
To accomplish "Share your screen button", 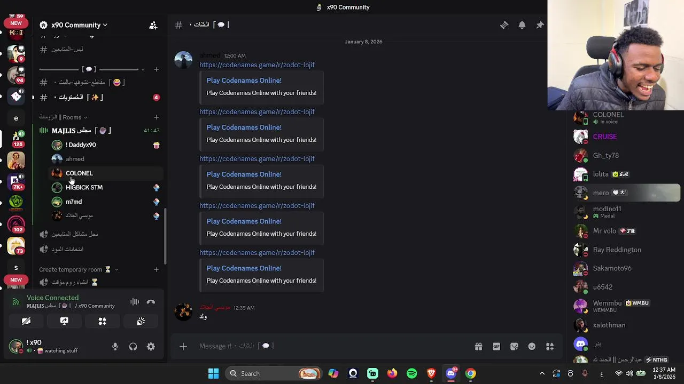I will tap(64, 321).
